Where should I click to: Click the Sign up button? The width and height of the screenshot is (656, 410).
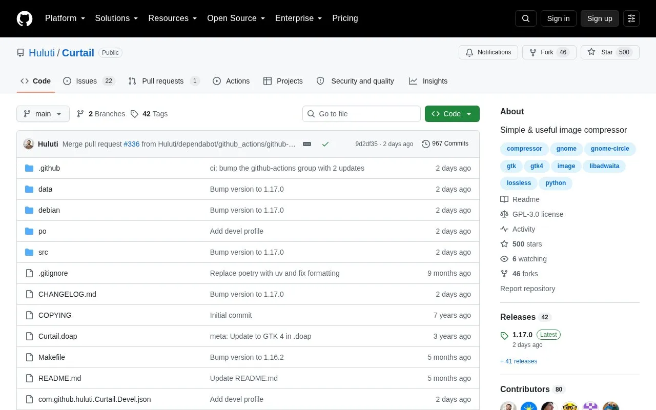(600, 18)
